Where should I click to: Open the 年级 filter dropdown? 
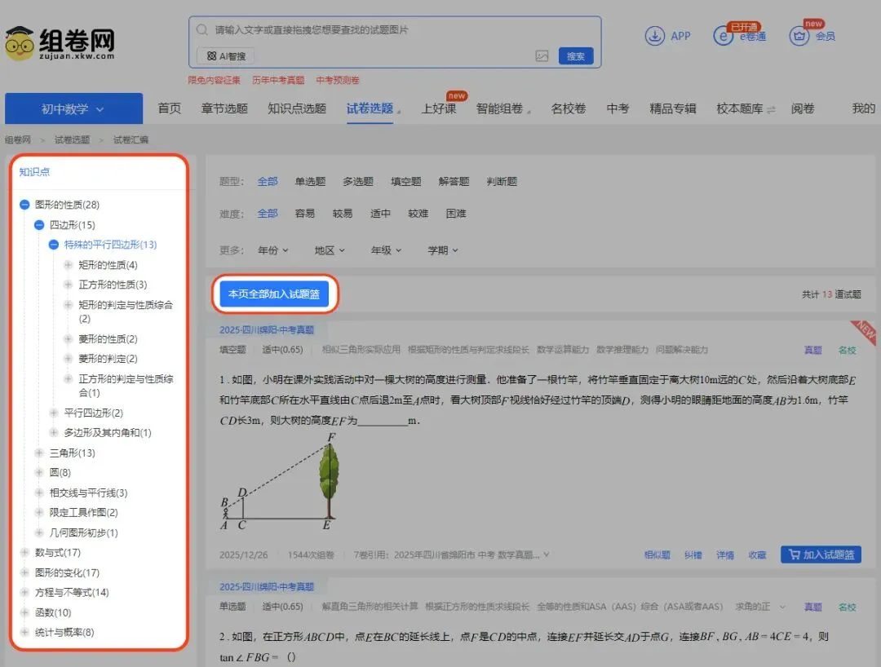387,250
